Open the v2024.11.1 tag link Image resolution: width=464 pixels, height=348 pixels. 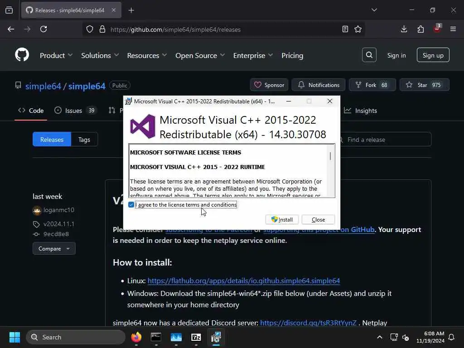point(58,224)
